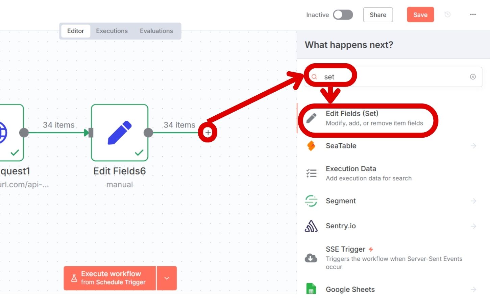Image resolution: width=490 pixels, height=301 pixels.
Task: Switch to the Executions tab
Action: click(x=112, y=31)
